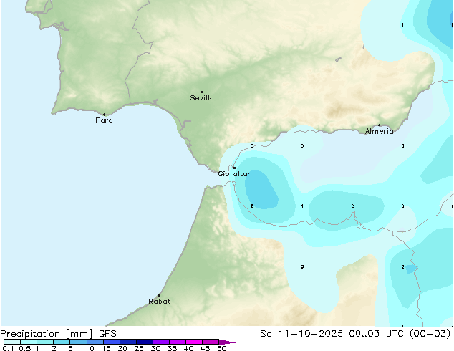Viewport: 454px width, 351px height.
Task: Click the [mm] unit label
Action: (x=79, y=334)
